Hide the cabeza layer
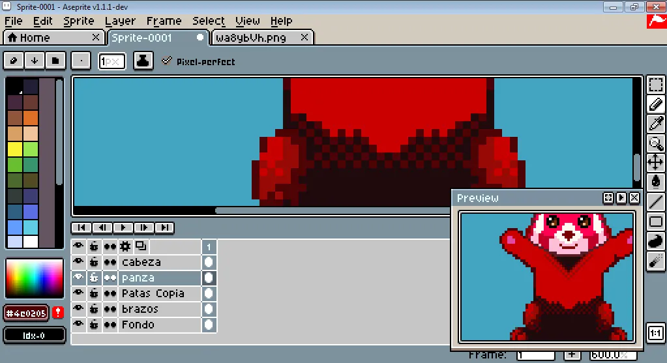 coord(78,262)
